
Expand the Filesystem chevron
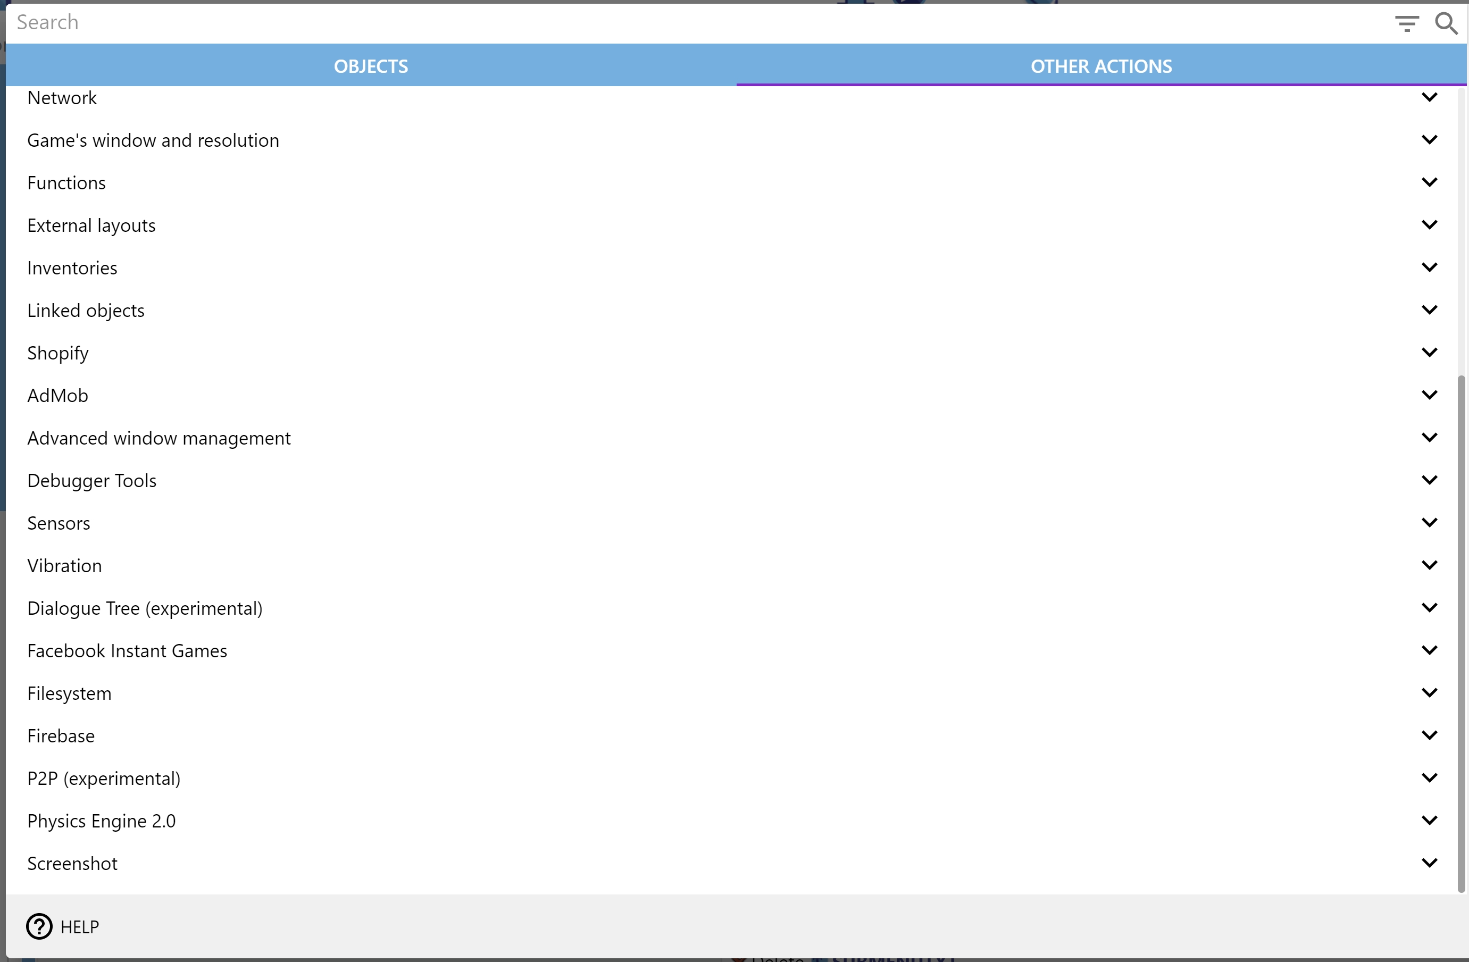(x=1430, y=693)
